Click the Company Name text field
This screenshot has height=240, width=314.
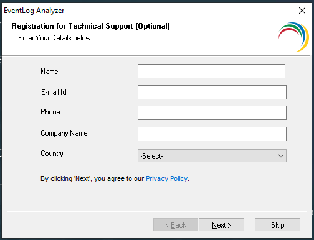(x=212, y=134)
